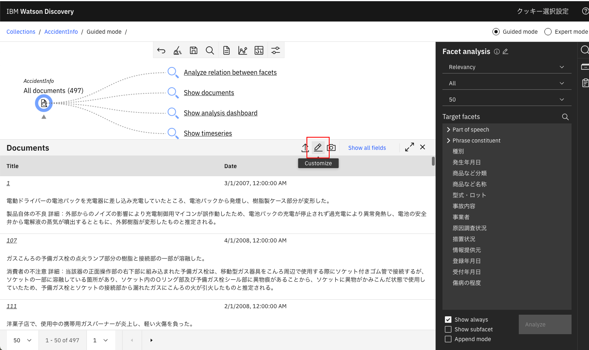
Task: Click IBM Watson Discovery header title
Action: (x=40, y=11)
